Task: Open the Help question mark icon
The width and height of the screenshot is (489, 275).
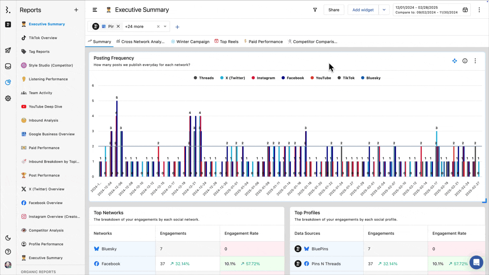Action: coord(8,252)
